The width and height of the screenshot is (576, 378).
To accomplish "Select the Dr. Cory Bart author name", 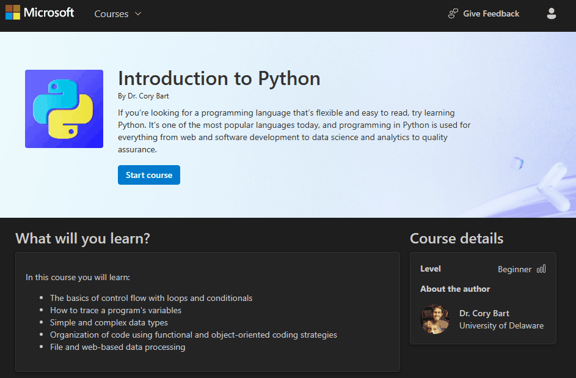I will [484, 313].
